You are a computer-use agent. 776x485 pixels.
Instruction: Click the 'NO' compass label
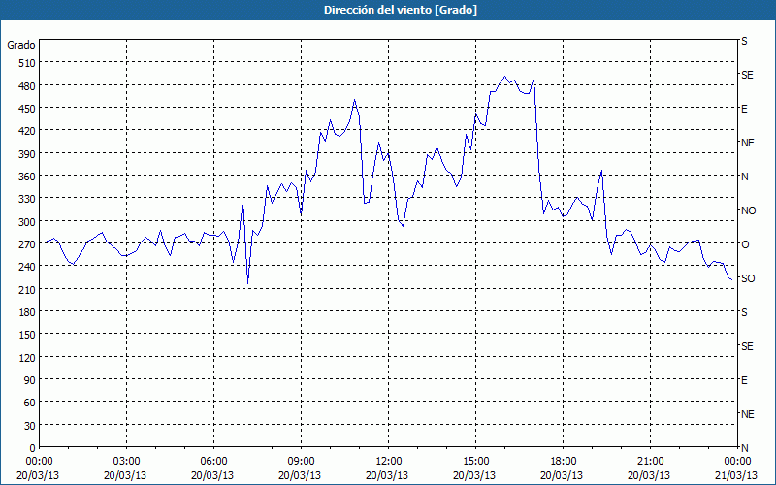pos(748,210)
